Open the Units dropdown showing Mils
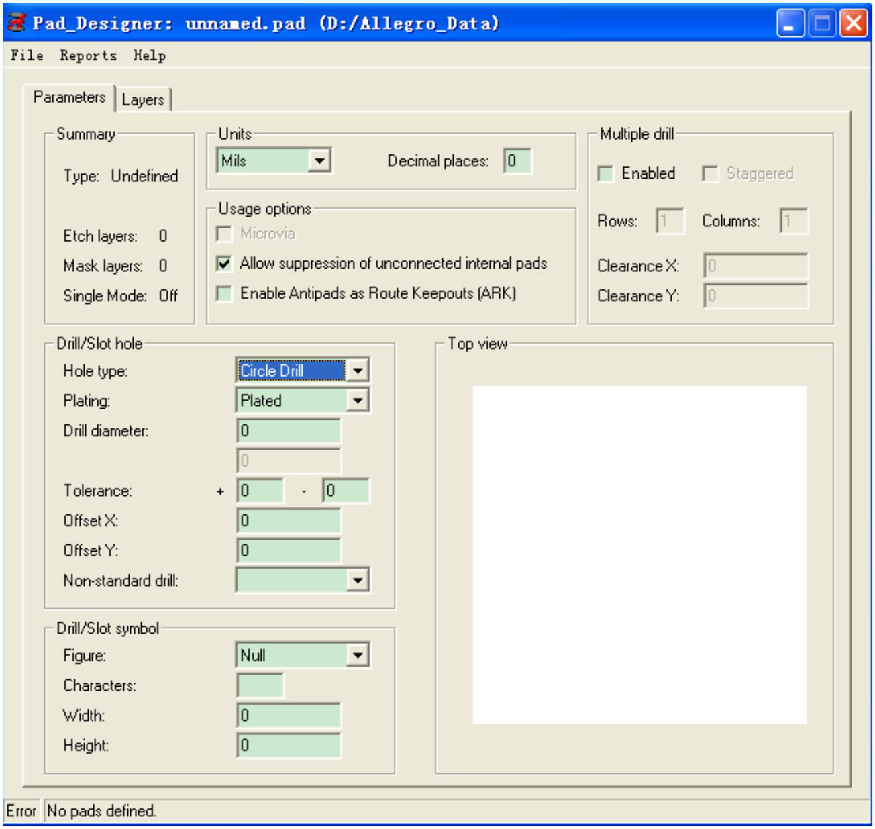This screenshot has height=829, width=875. point(319,161)
